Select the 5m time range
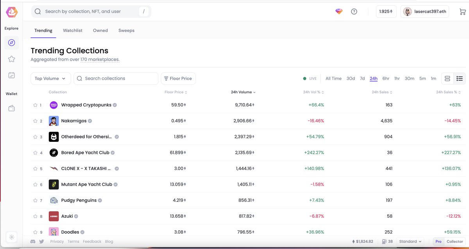The height and width of the screenshot is (249, 469). tap(422, 78)
